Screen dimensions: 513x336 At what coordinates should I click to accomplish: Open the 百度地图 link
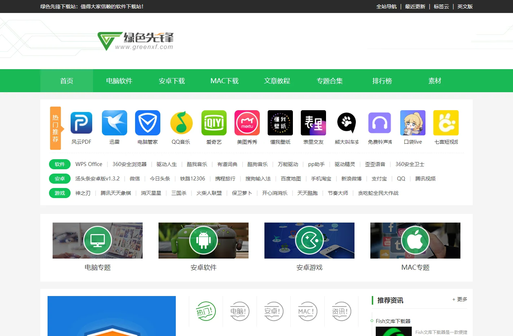click(x=291, y=179)
